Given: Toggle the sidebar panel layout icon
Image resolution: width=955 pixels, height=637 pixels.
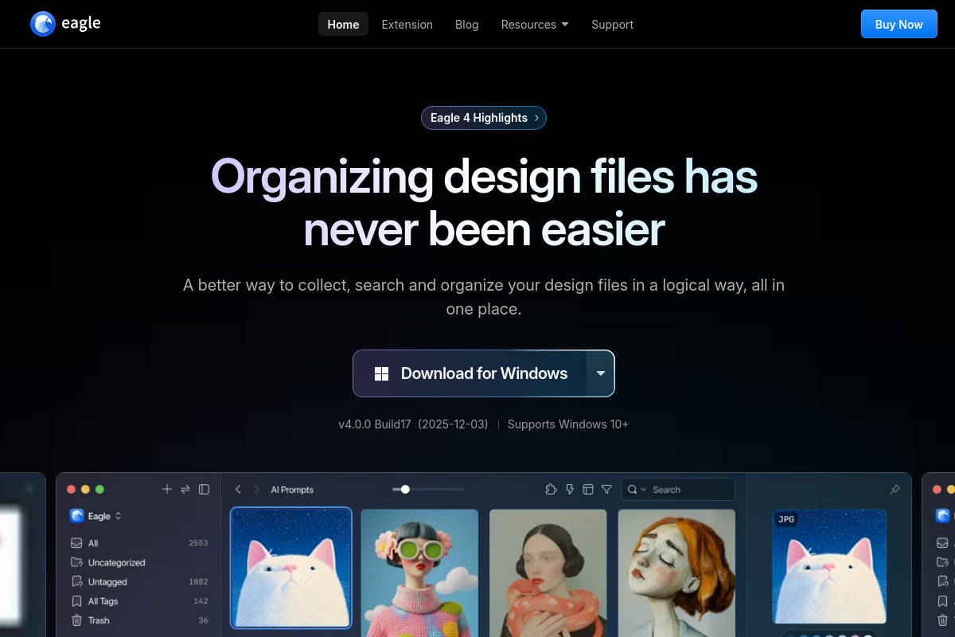Looking at the screenshot, I should pyautogui.click(x=204, y=489).
